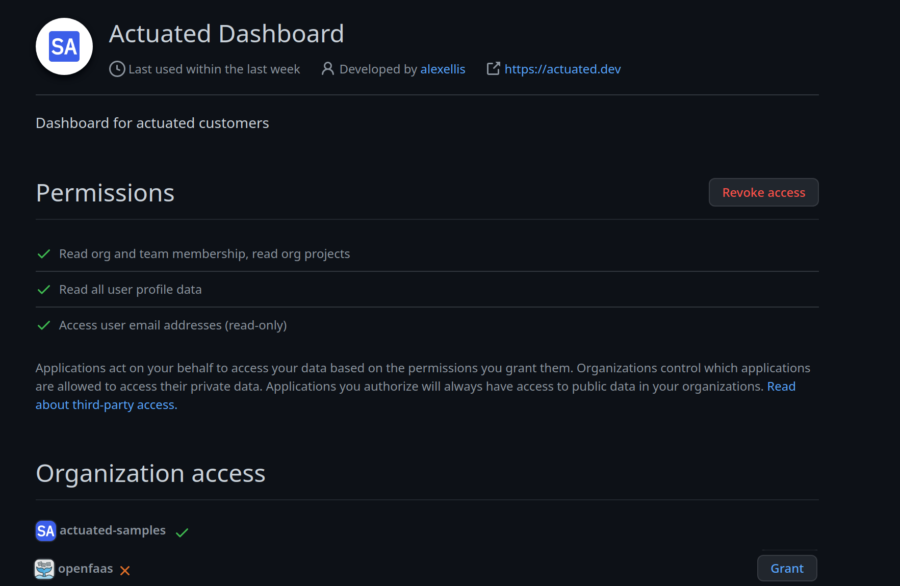
Task: Click the Organization access heading
Action: click(150, 473)
